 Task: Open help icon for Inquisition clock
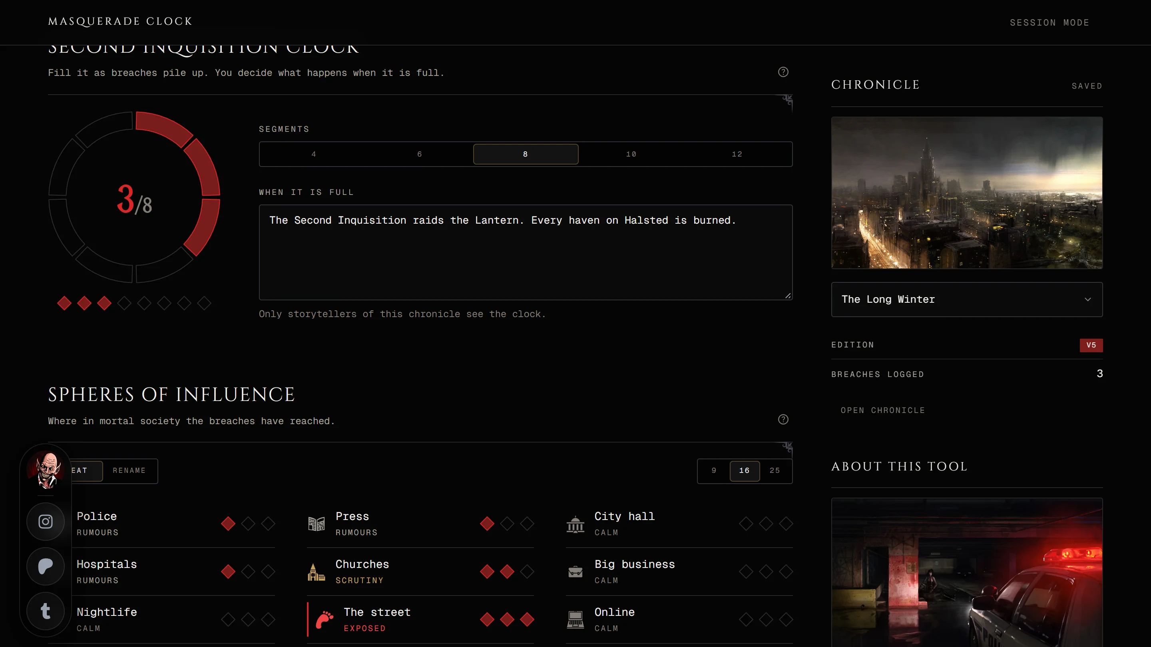(x=783, y=72)
